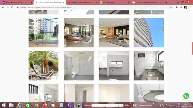Switch the POR PTB2 input language

pos(178,105)
